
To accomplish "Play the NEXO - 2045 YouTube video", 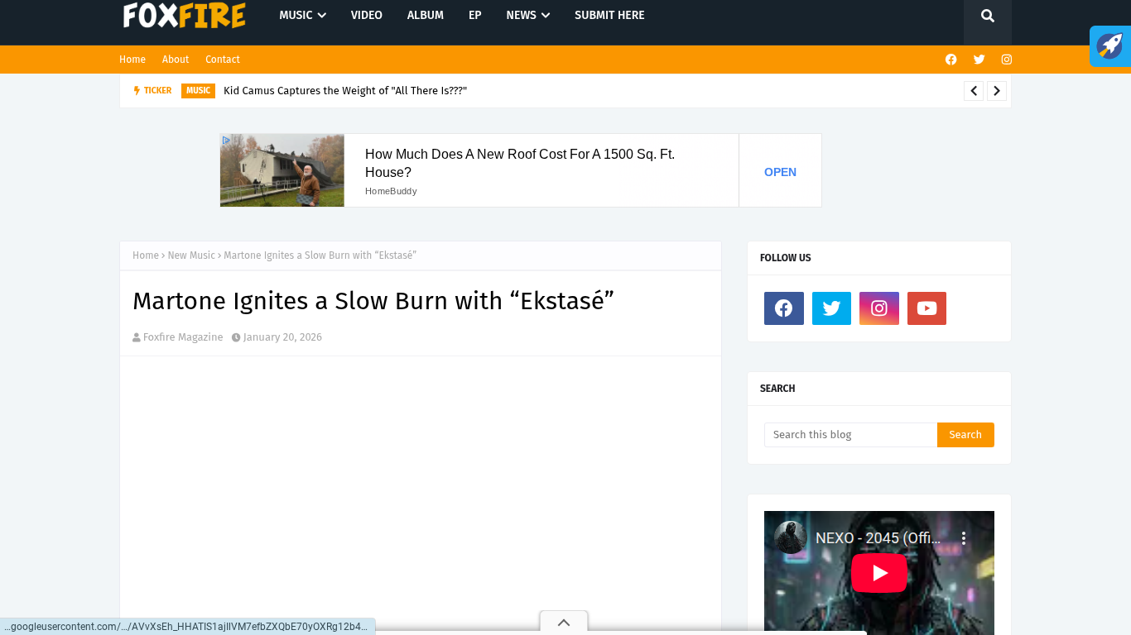I will coord(878,573).
